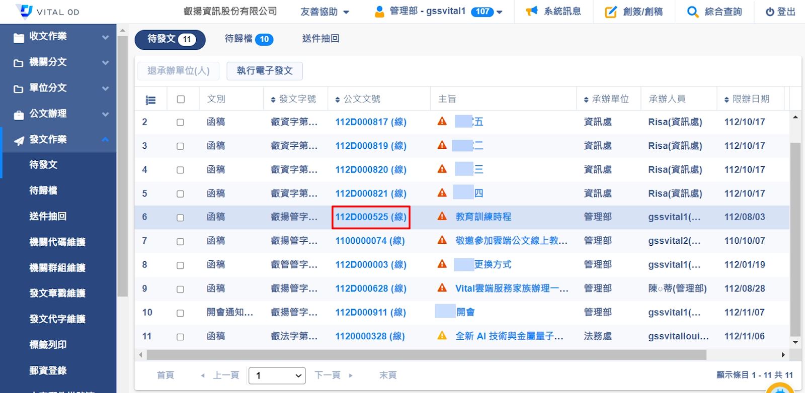Click the 登出 power icon
The height and width of the screenshot is (393, 805).
point(770,12)
